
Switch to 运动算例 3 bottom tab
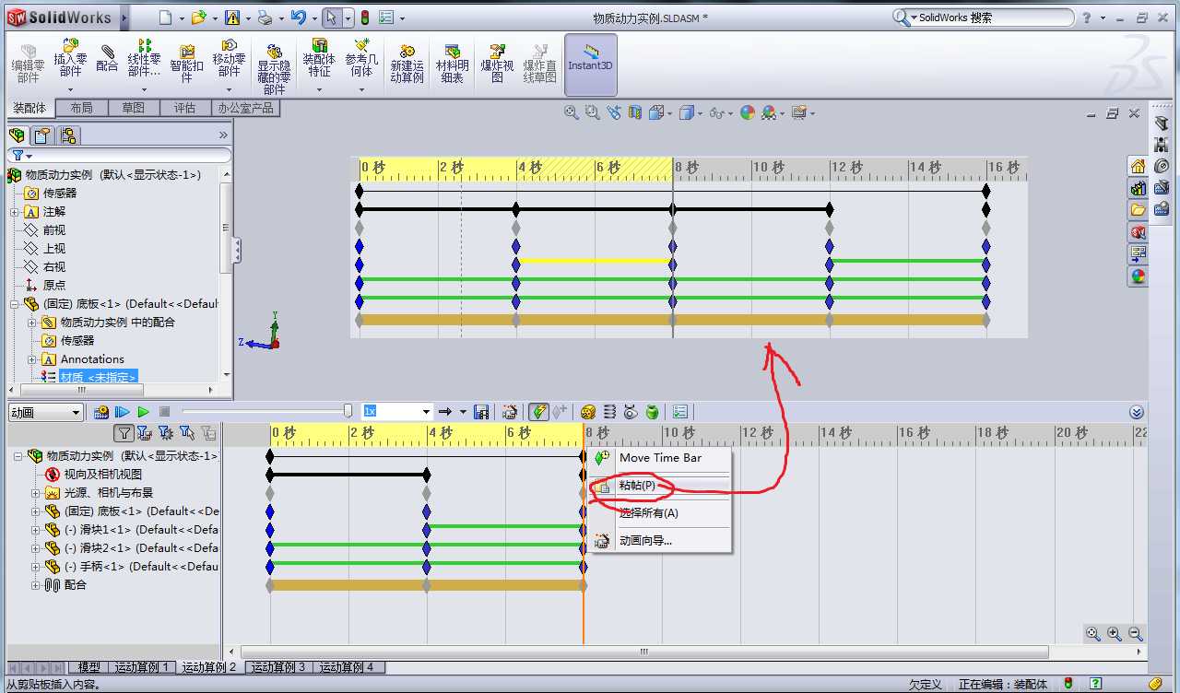pos(278,667)
